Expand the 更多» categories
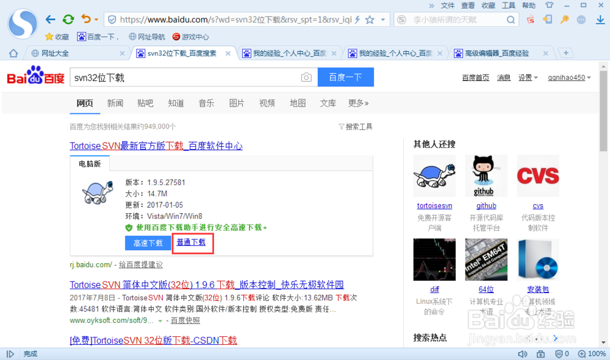The image size is (610, 360). click(x=358, y=103)
